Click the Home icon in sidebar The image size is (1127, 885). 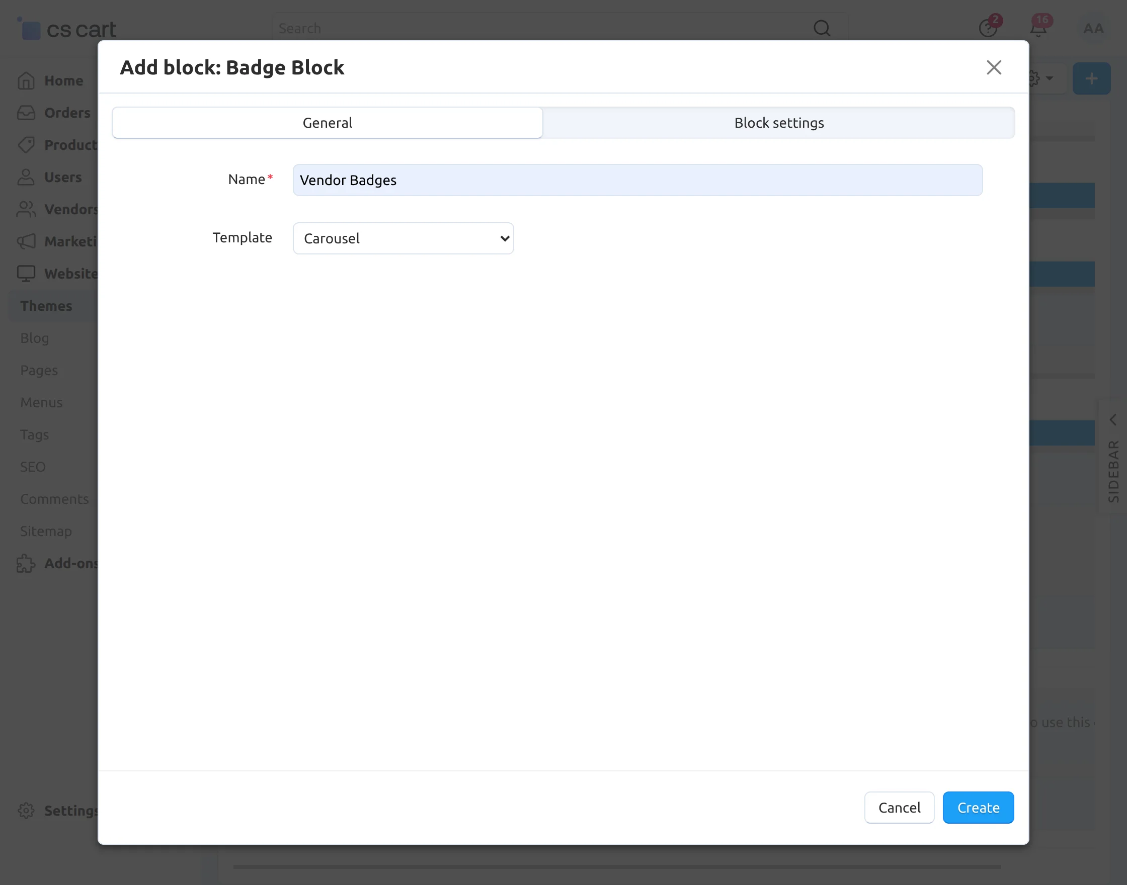tap(26, 81)
